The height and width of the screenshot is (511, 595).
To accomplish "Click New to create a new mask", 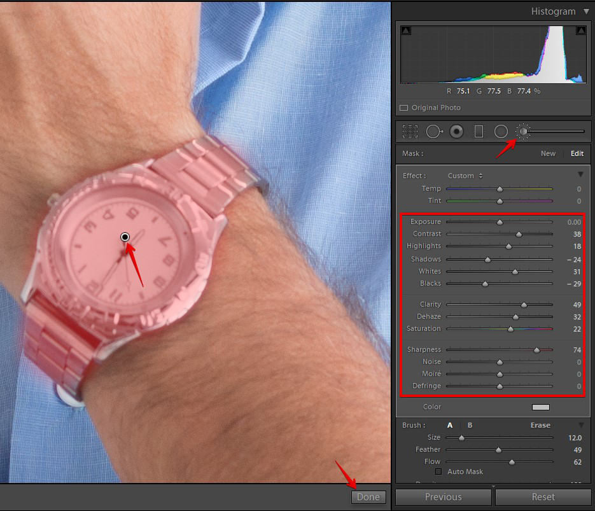I will 548,153.
